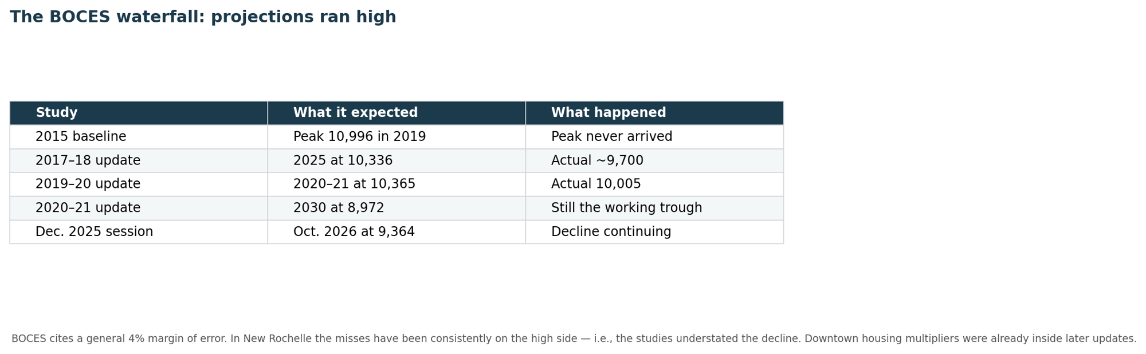Image resolution: width=1146 pixels, height=354 pixels.
Task: Click the 'Peak never arrived' cell
Action: tap(654, 137)
